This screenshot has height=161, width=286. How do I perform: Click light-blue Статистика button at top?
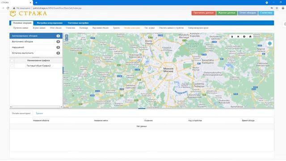[266, 13]
